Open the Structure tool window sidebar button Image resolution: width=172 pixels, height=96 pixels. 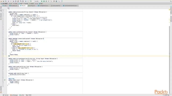pyautogui.click(x=1, y=16)
